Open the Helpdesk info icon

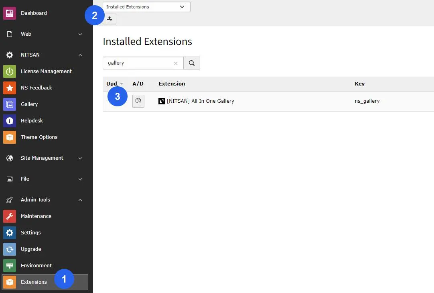(9, 121)
